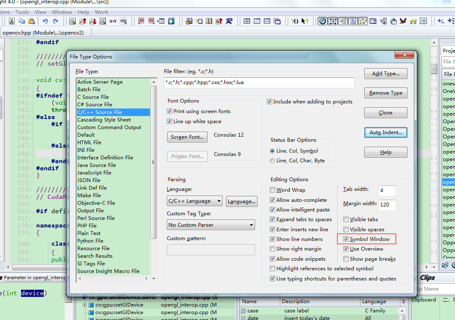Click the File filter text field
Image resolution: width=455 pixels, height=320 pixels.
tap(259, 82)
